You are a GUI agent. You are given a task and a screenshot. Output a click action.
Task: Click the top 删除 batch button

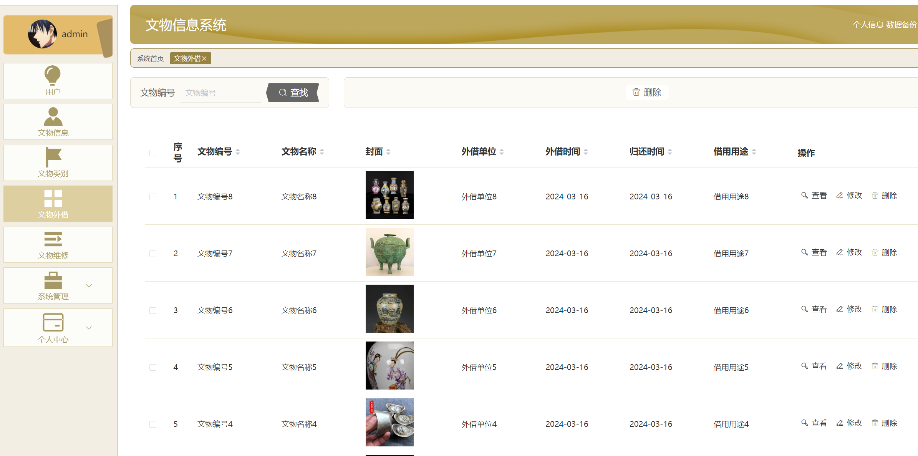(647, 93)
